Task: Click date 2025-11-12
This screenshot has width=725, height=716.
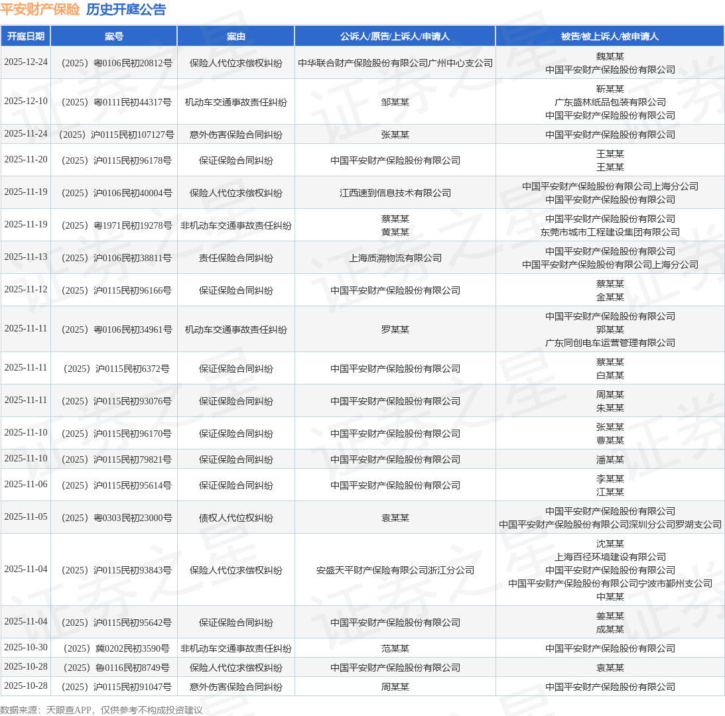Action: [x=26, y=289]
